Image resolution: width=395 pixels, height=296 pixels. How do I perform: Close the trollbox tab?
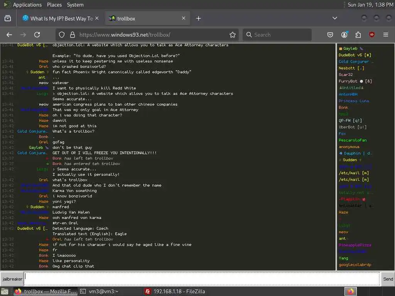point(183,18)
